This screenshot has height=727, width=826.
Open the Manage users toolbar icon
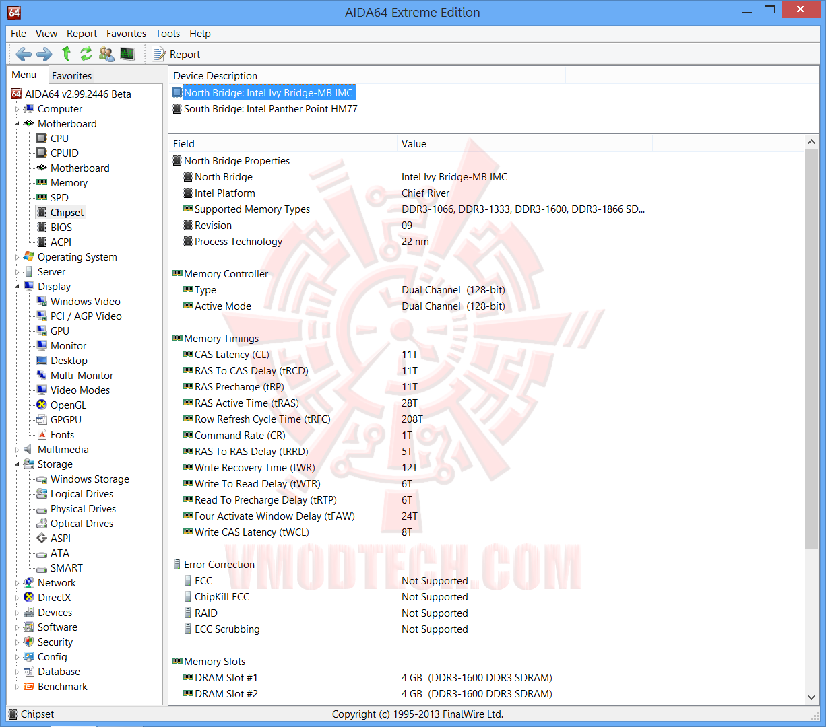point(106,54)
